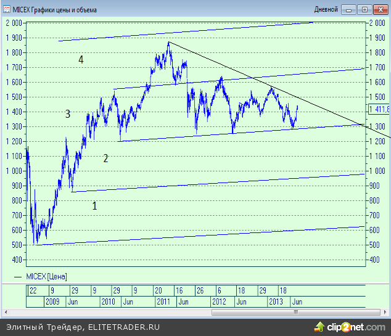Click the MICEX [Цена] legend entry
The width and height of the screenshot is (391, 336).
point(47,276)
